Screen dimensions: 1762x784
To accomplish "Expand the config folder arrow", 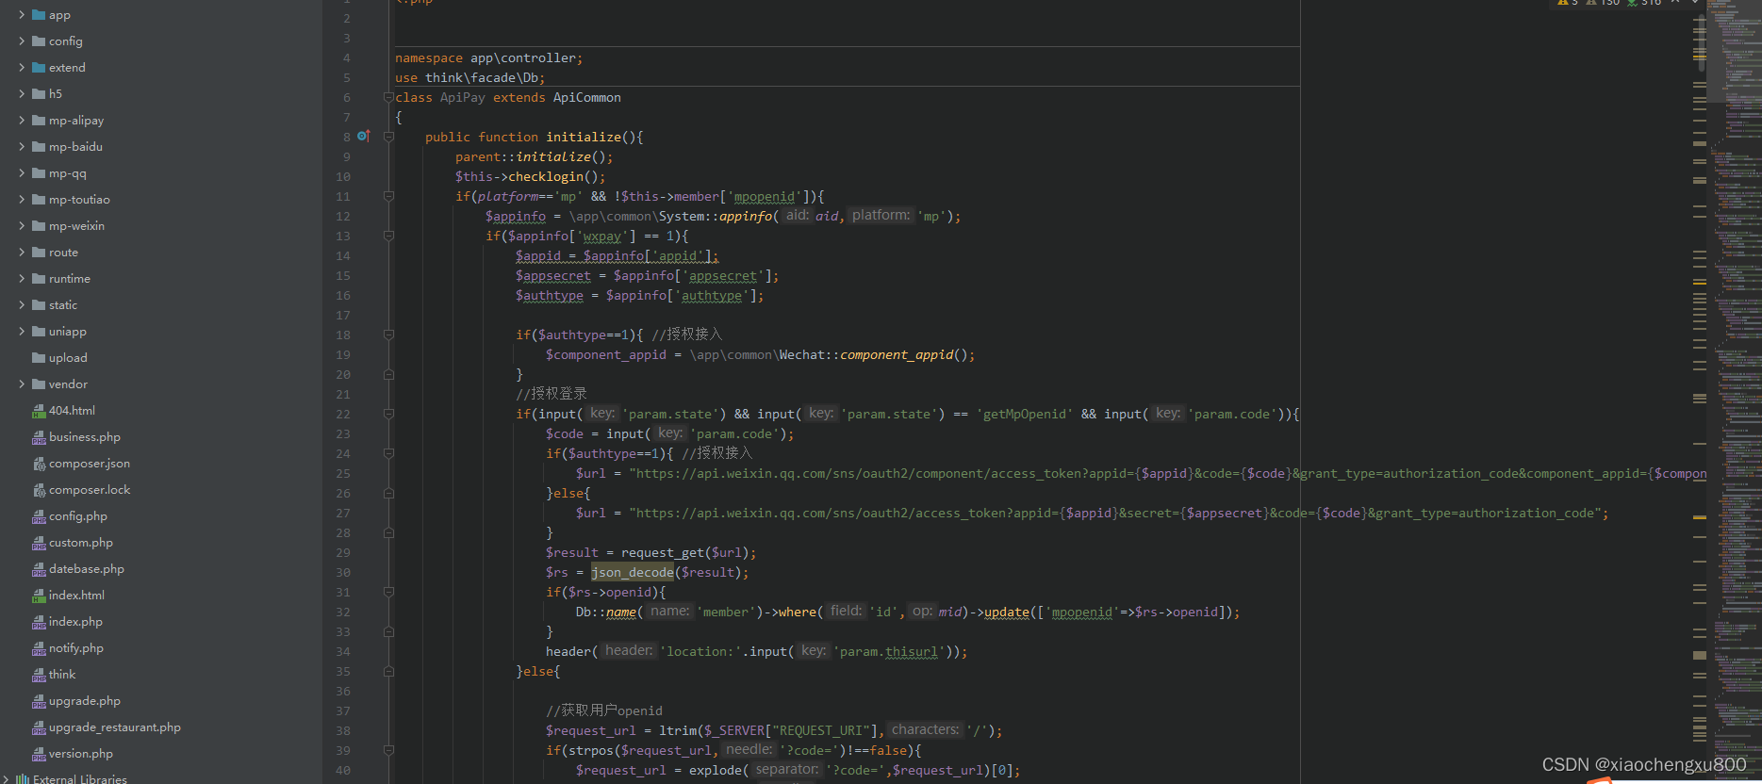I will 22,41.
